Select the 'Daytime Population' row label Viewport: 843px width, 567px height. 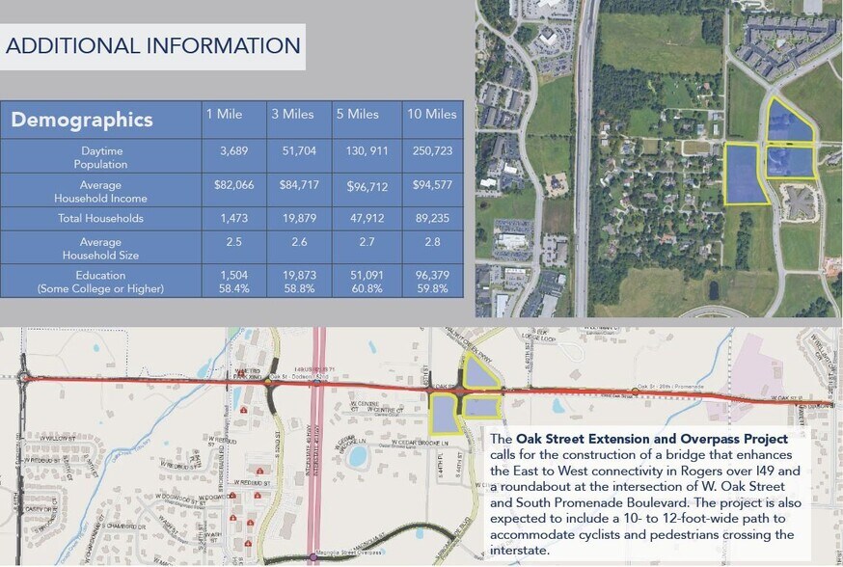point(100,157)
